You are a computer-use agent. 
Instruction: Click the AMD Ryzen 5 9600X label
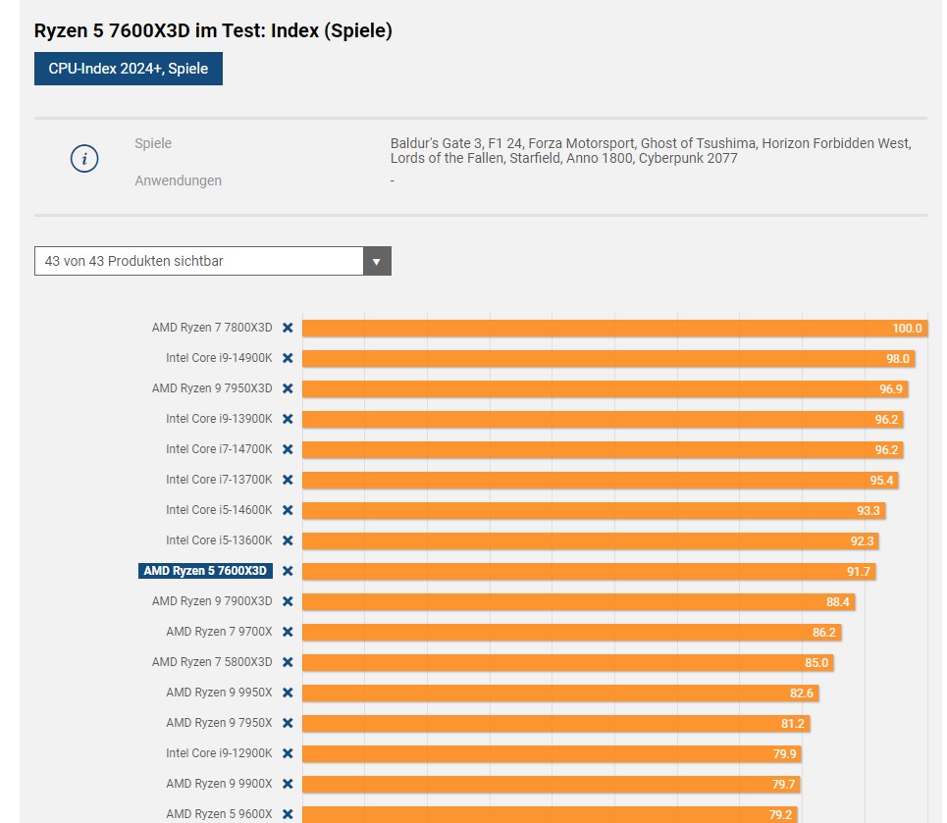pos(219,814)
